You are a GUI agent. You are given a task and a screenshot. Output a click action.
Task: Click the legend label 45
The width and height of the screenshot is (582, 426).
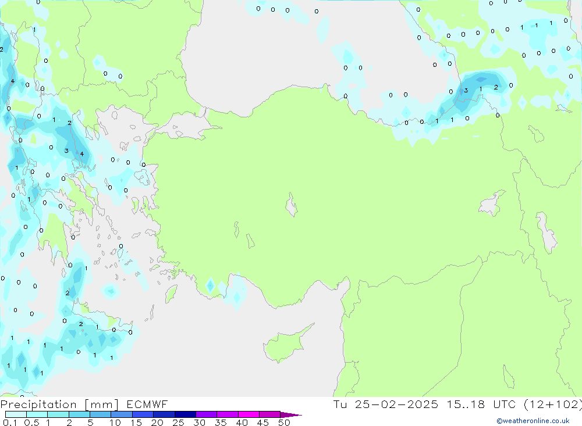tap(263, 423)
